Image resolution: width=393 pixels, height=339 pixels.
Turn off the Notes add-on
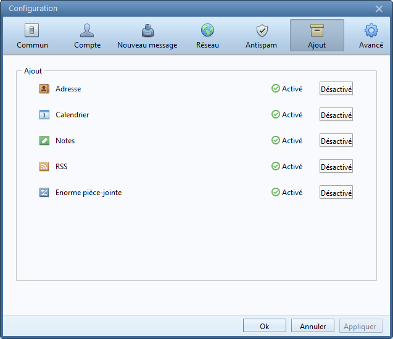336,141
